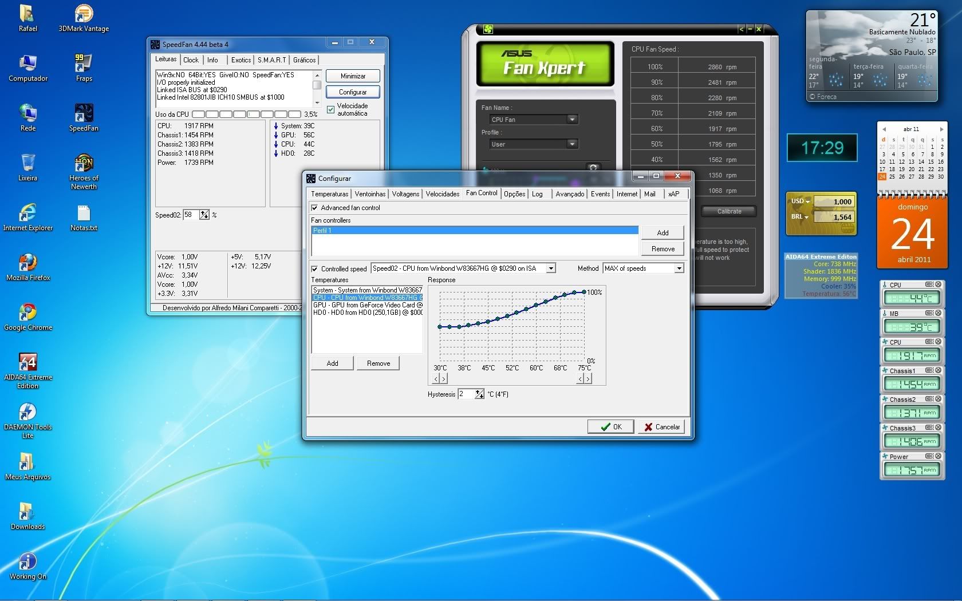Open the Fraps desktop shortcut
Viewport: 962px width, 601px height.
(84, 68)
